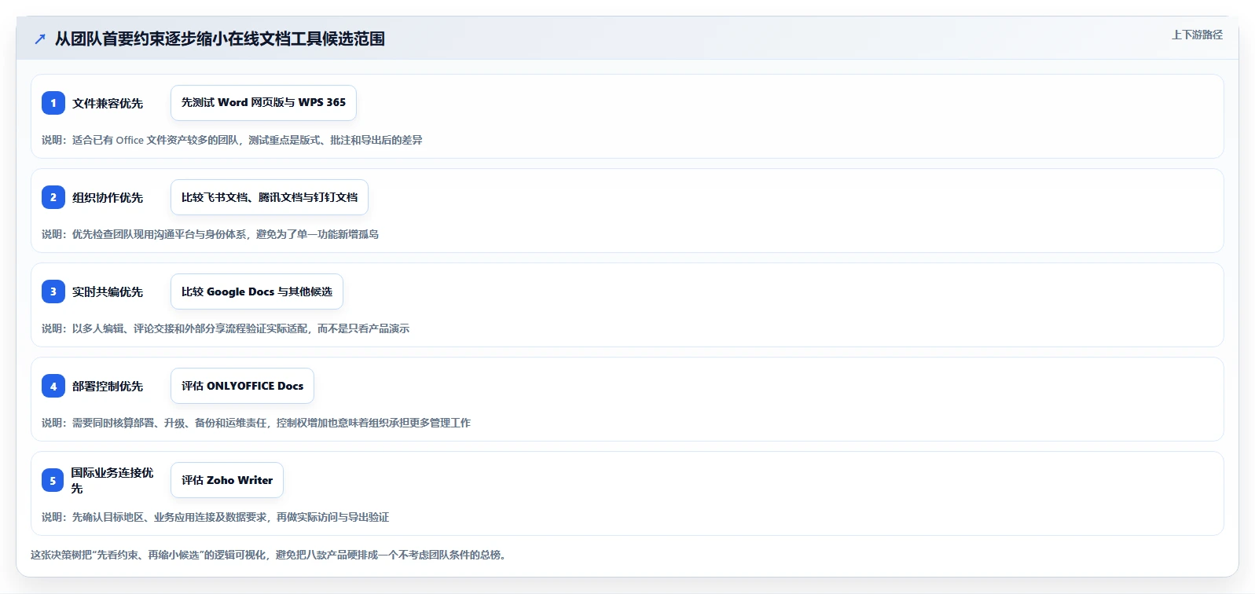This screenshot has height=594, width=1255.
Task: Click the 上下游路径 label
Action: coord(1197,35)
